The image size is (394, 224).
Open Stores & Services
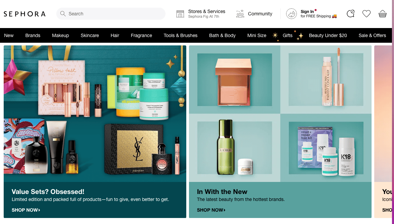tap(206, 13)
